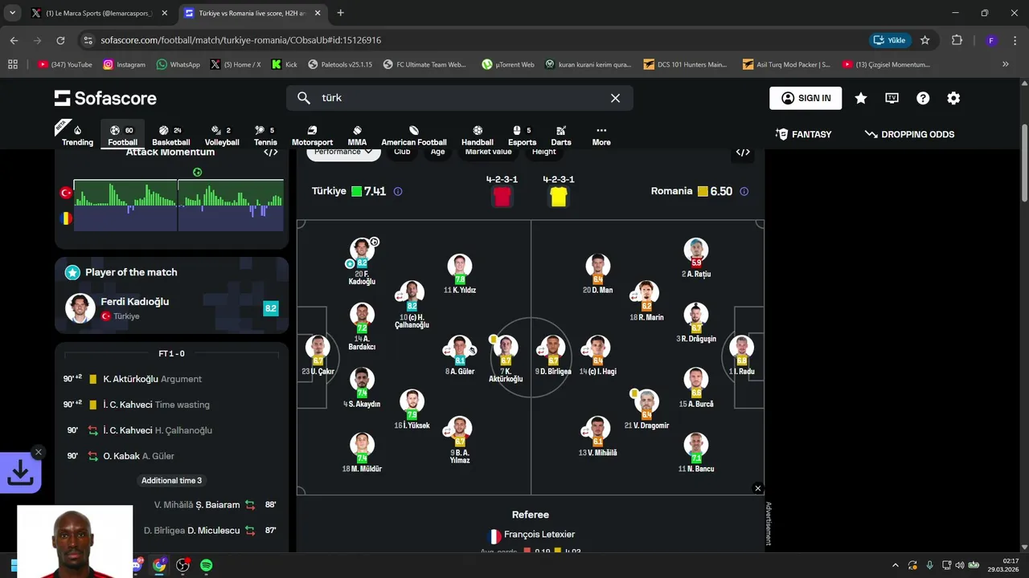Open favorites star icon

tap(861, 98)
